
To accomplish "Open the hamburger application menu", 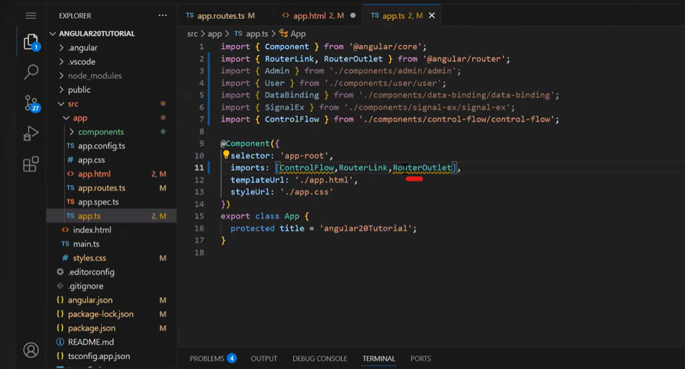I will [31, 15].
